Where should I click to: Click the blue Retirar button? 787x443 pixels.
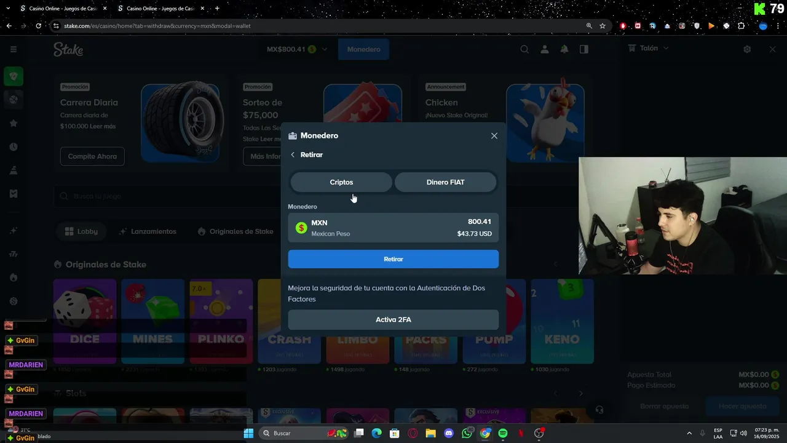393,259
